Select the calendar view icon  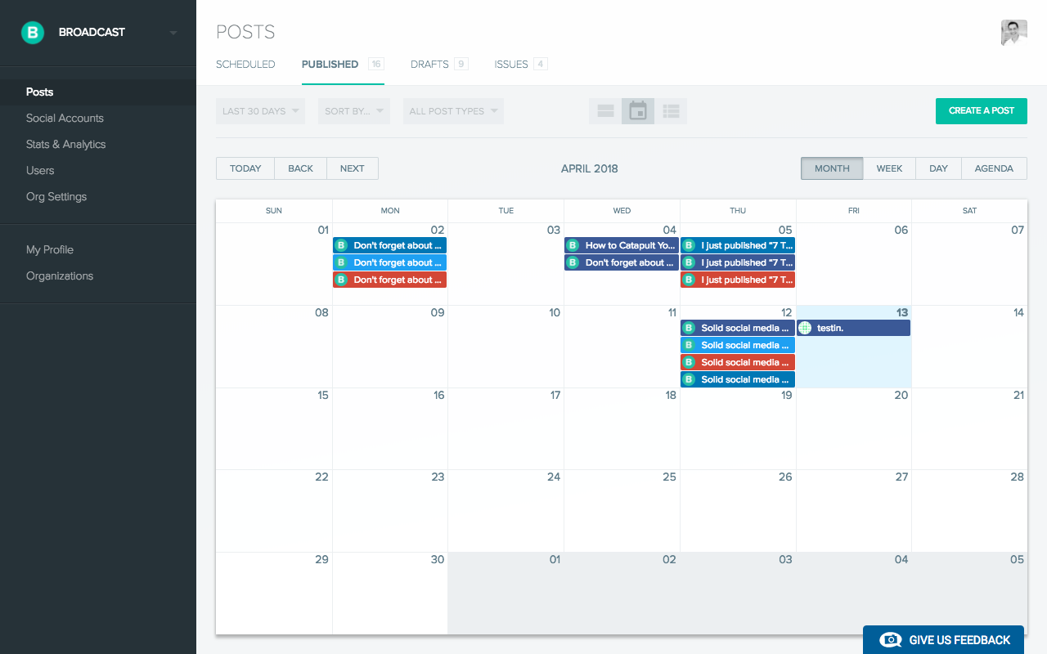coord(638,111)
